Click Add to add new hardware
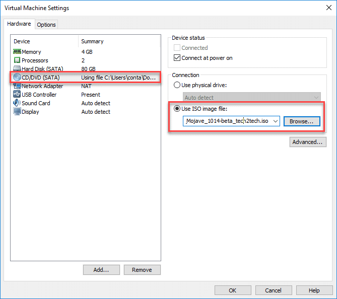 click(101, 270)
